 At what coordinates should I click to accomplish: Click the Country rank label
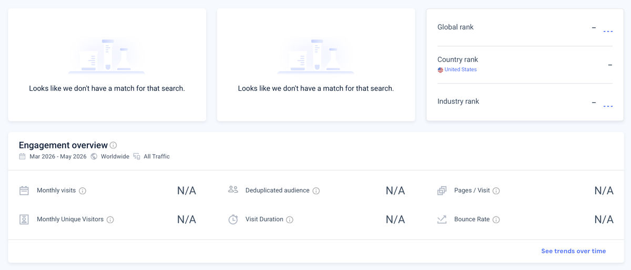(x=457, y=60)
